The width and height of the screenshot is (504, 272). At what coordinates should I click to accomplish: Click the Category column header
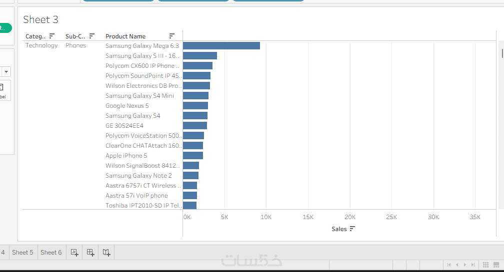(x=35, y=36)
